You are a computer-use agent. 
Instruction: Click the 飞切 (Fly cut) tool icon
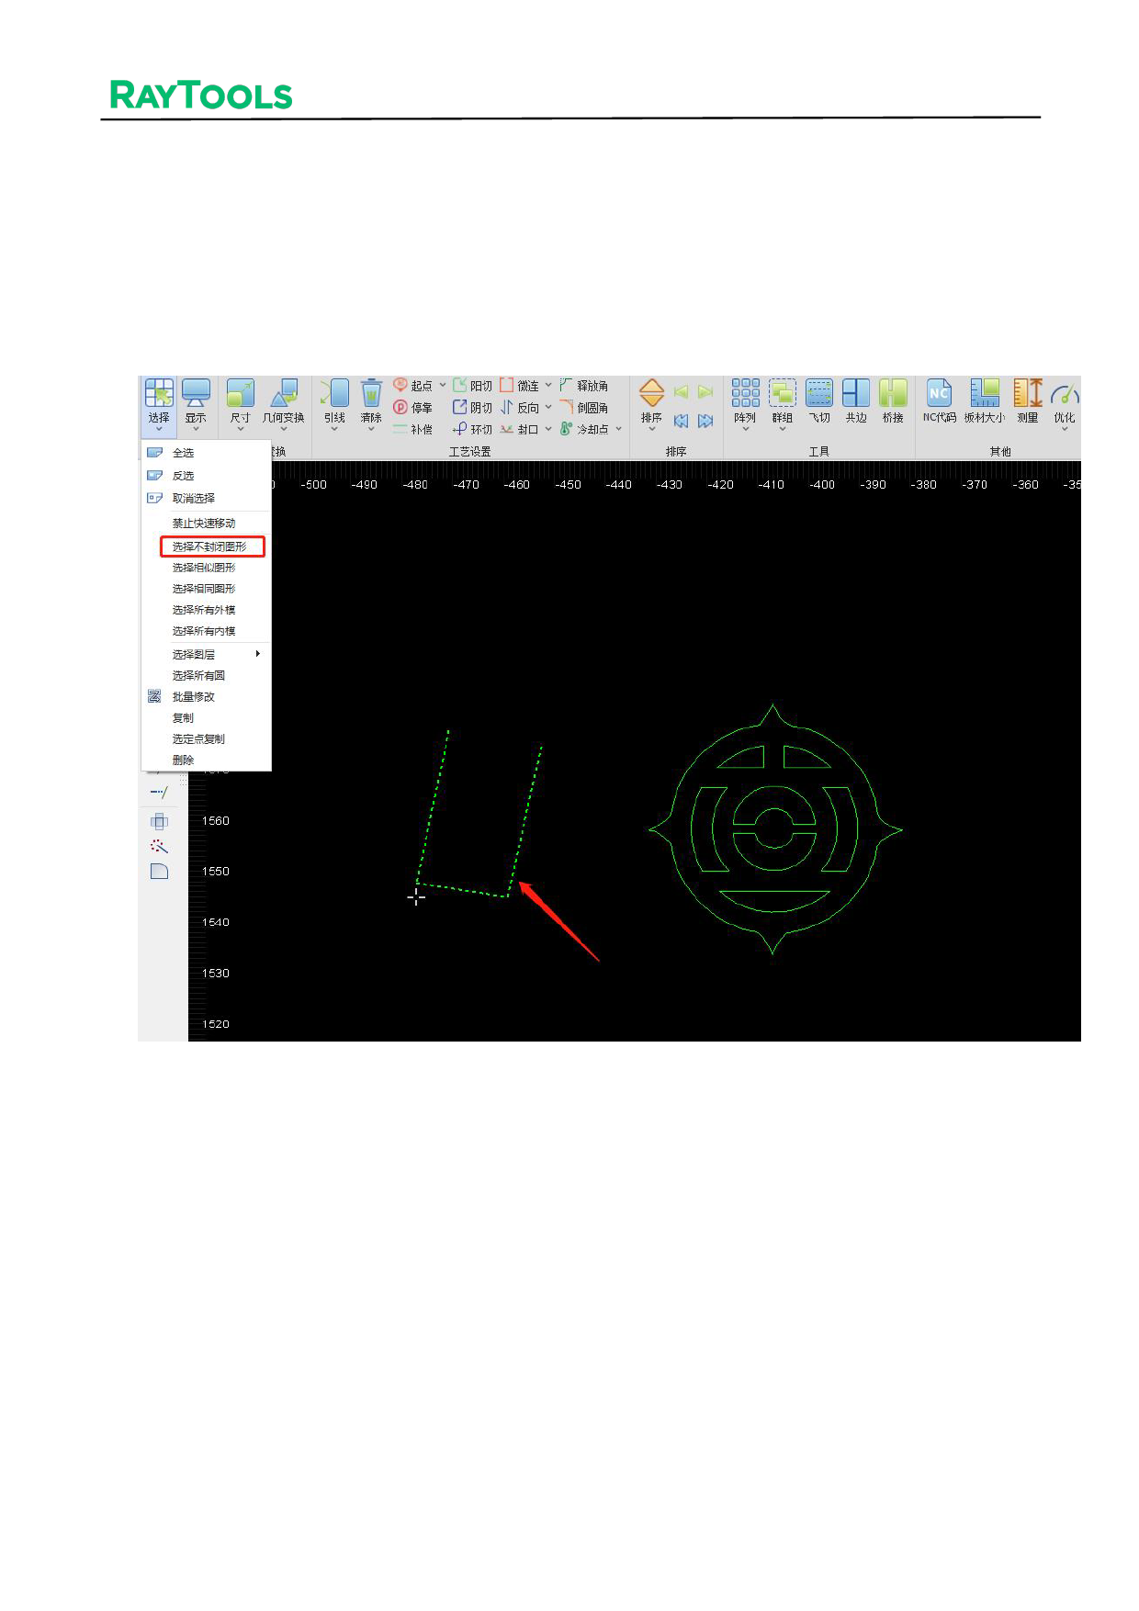818,394
